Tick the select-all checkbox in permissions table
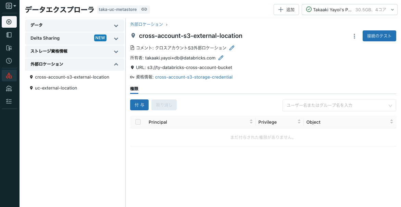Screen dimensions: 401x207 coord(138,122)
